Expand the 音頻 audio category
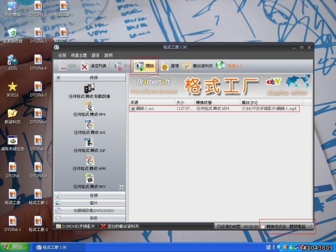 click(x=90, y=195)
